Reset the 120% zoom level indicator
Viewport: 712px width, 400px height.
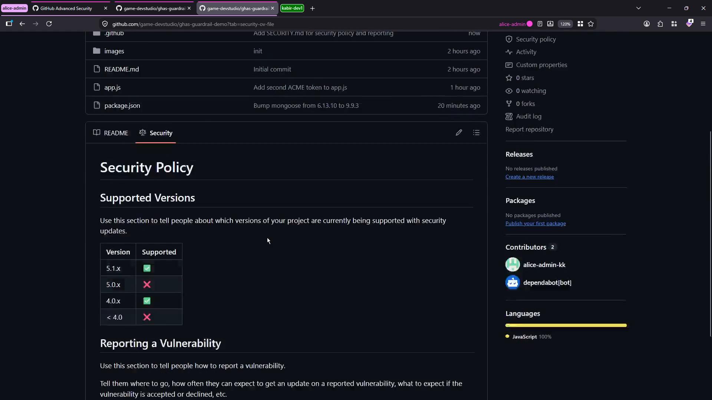[x=565, y=24]
